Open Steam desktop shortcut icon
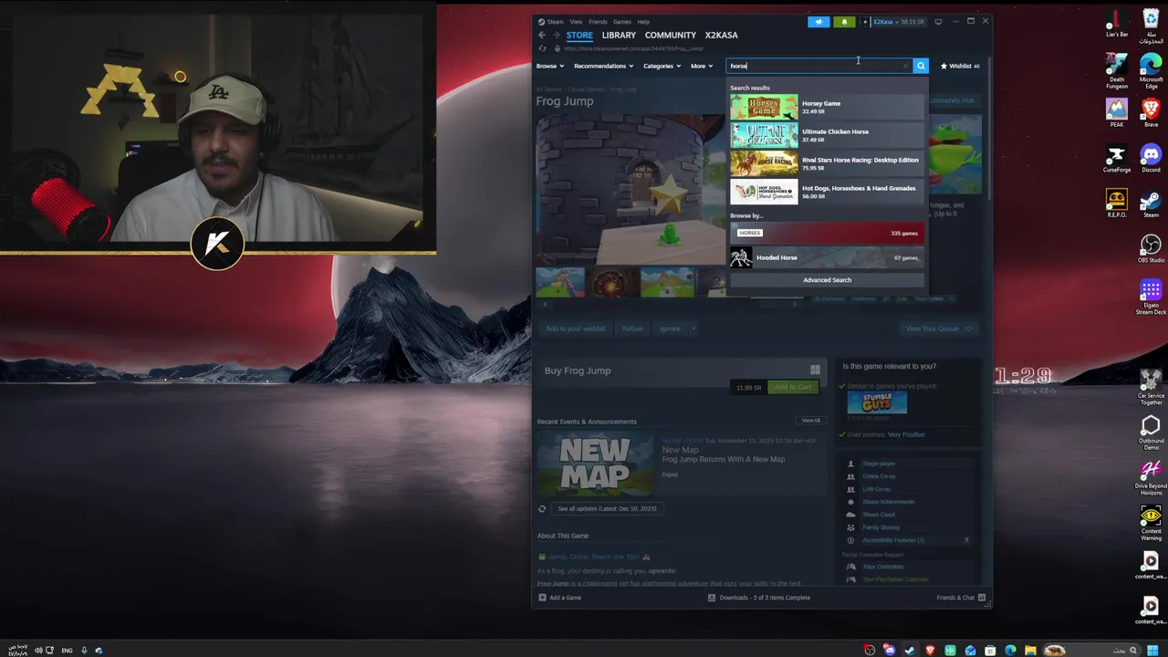The image size is (1168, 657). point(1151,203)
